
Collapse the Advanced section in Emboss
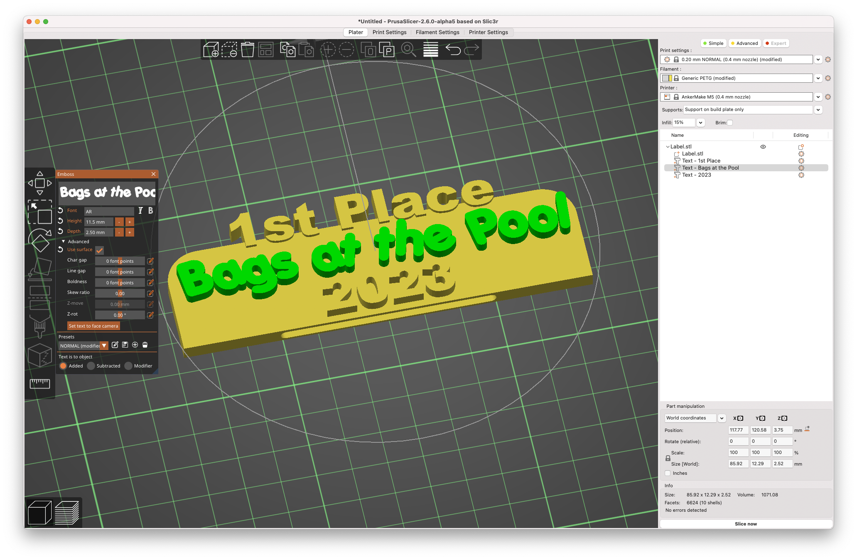(64, 242)
